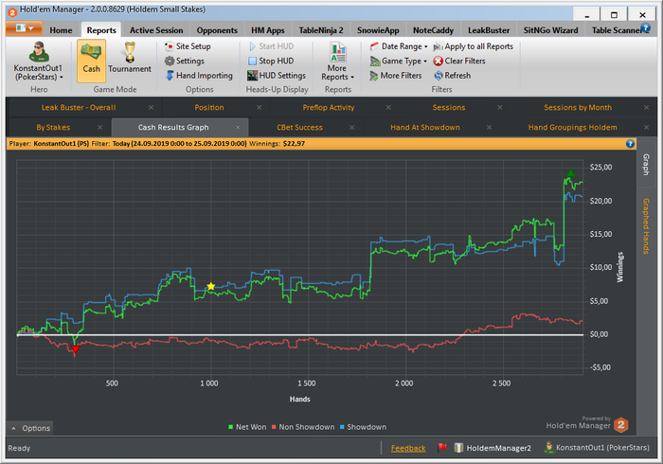Select Cash game mode icon
This screenshot has width=663, height=464.
click(x=91, y=58)
